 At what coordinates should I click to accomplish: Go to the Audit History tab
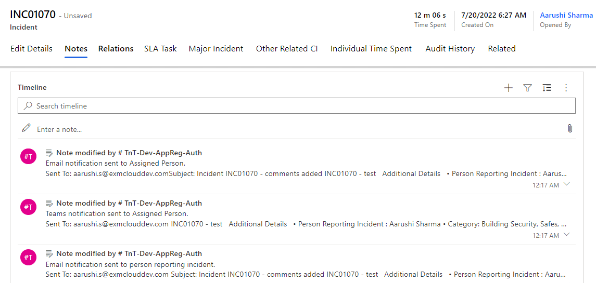[450, 49]
